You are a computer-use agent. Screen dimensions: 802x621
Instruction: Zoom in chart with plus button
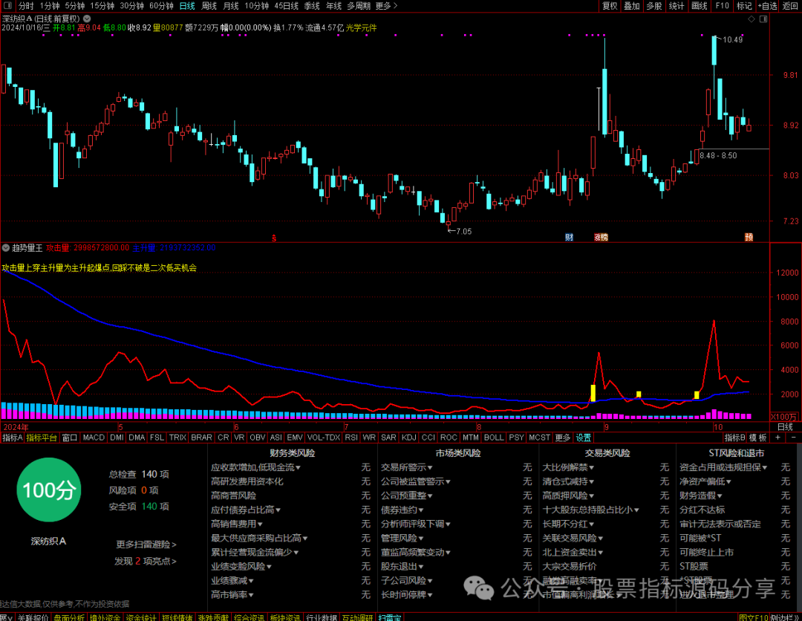(778, 438)
